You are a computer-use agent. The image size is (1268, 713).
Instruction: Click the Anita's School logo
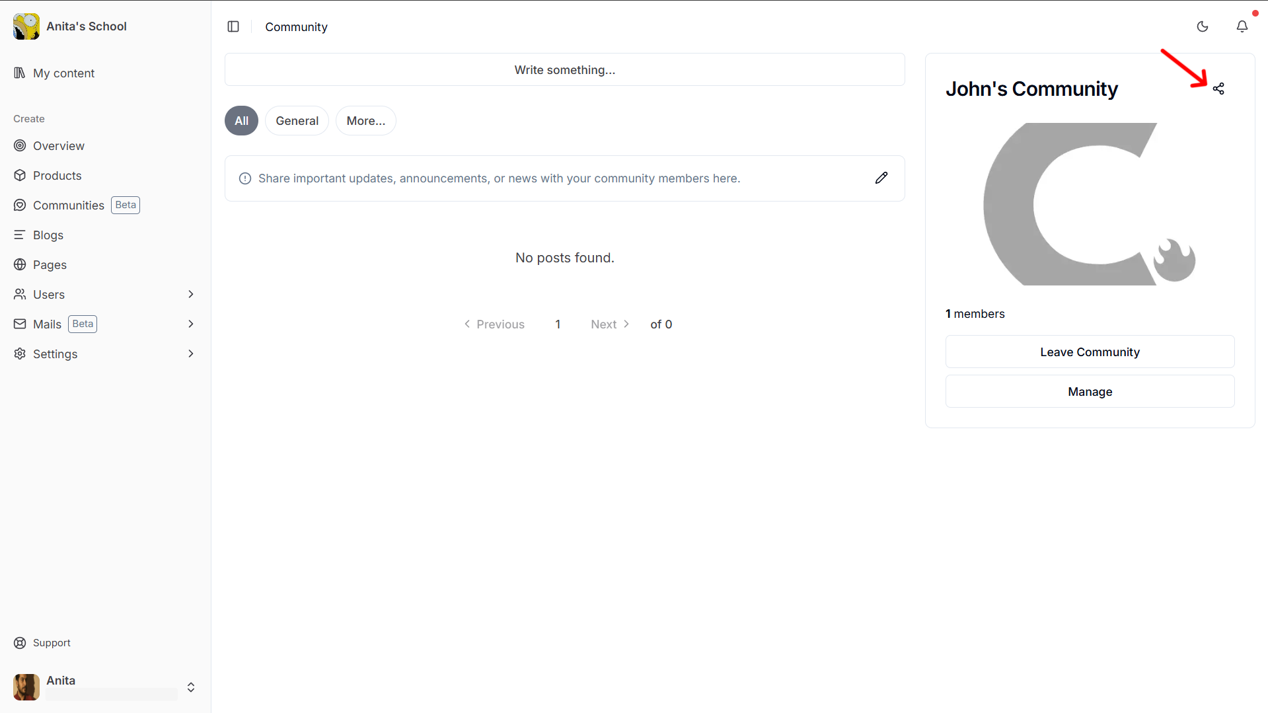26,26
